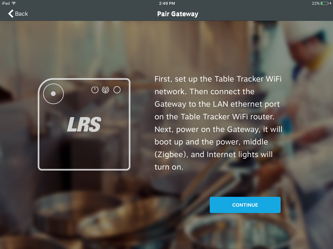This screenshot has width=333, height=249.
Task: Tap 'Gateway to the LAN ethernet port' line
Action: point(217,104)
